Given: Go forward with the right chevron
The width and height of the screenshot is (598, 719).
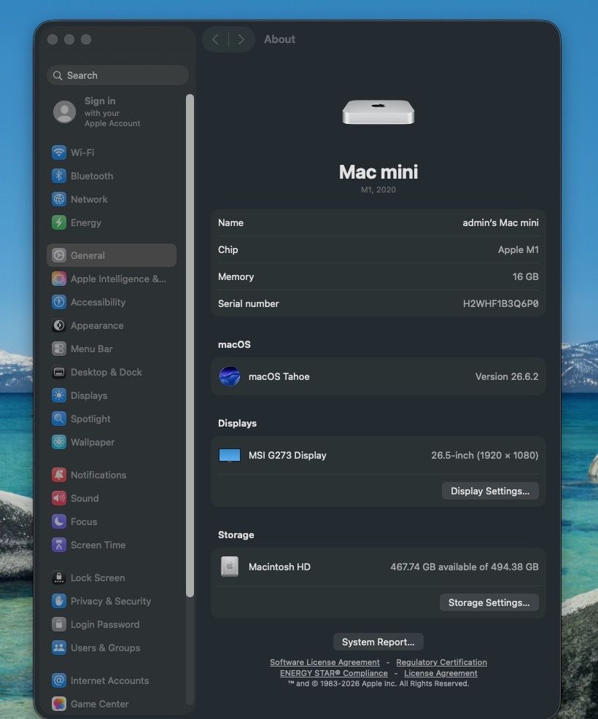Looking at the screenshot, I should (x=241, y=39).
